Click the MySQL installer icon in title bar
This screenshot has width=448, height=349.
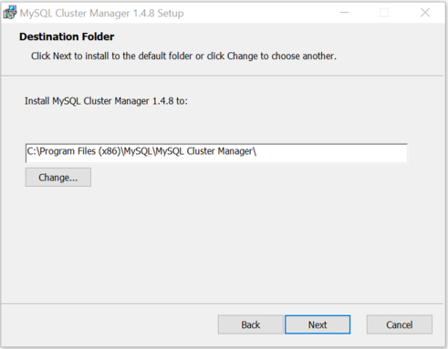10,13
